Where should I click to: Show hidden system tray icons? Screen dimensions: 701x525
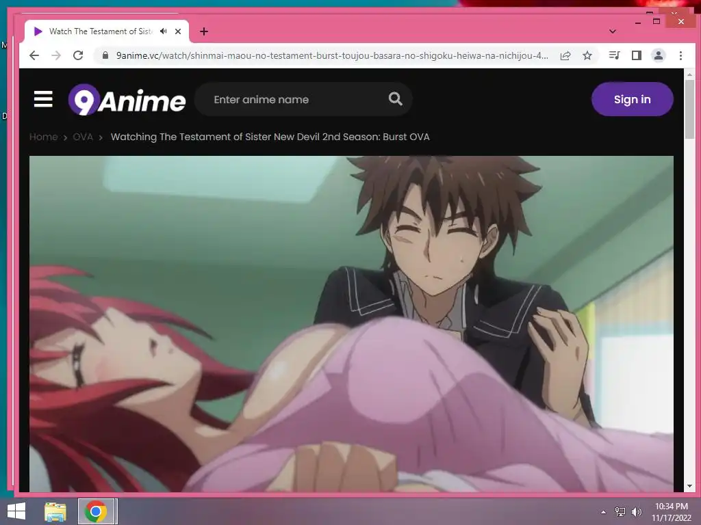tap(603, 512)
